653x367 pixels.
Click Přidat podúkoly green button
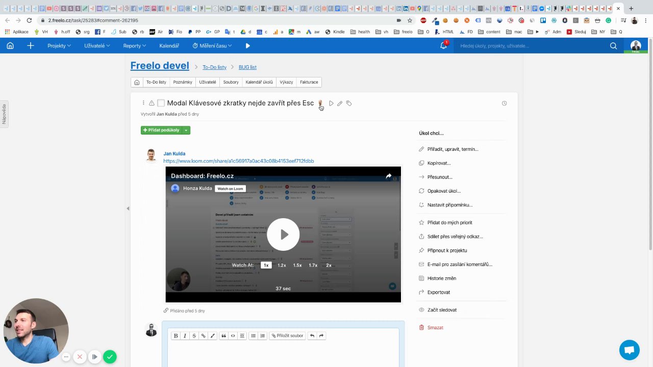(162, 130)
